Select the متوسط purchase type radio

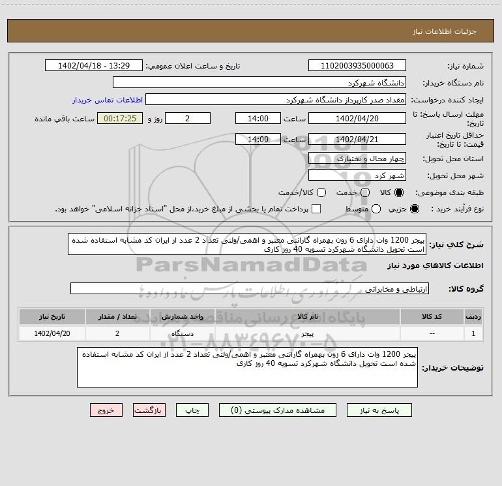click(376, 209)
